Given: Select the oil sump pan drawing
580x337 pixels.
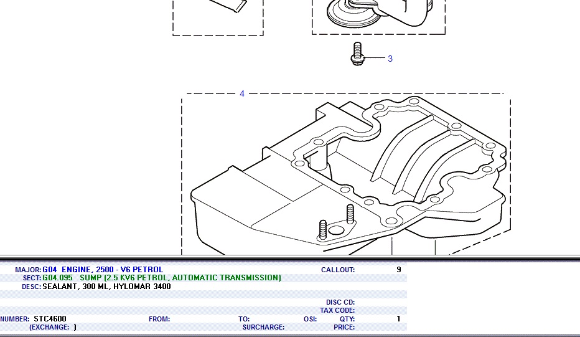Looking at the screenshot, I should [x=348, y=176].
